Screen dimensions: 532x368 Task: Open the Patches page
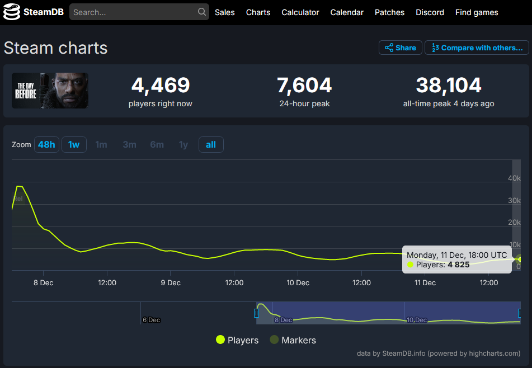[389, 12]
